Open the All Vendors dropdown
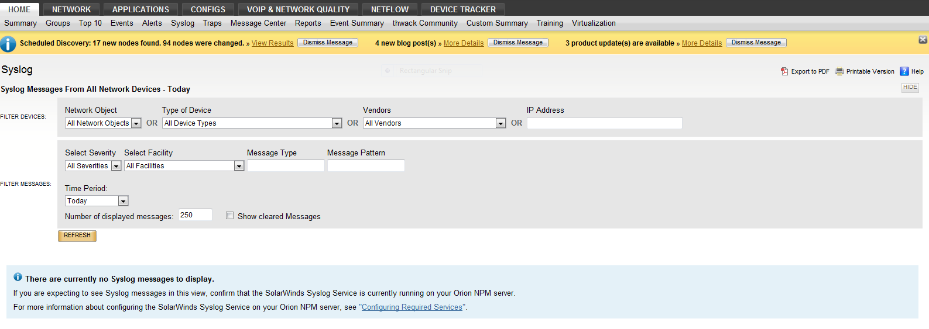This screenshot has width=929, height=329. tap(434, 123)
